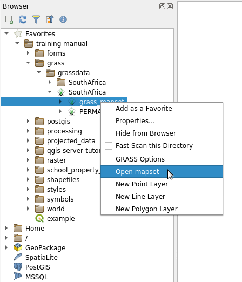The height and width of the screenshot is (282, 242).
Task: Expand the postgis folder
Action: 28,121
